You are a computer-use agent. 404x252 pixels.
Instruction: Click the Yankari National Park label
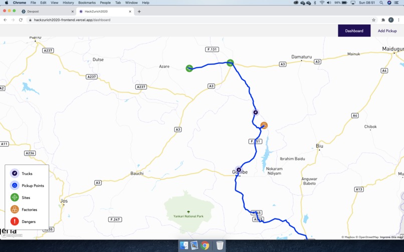point(188,216)
